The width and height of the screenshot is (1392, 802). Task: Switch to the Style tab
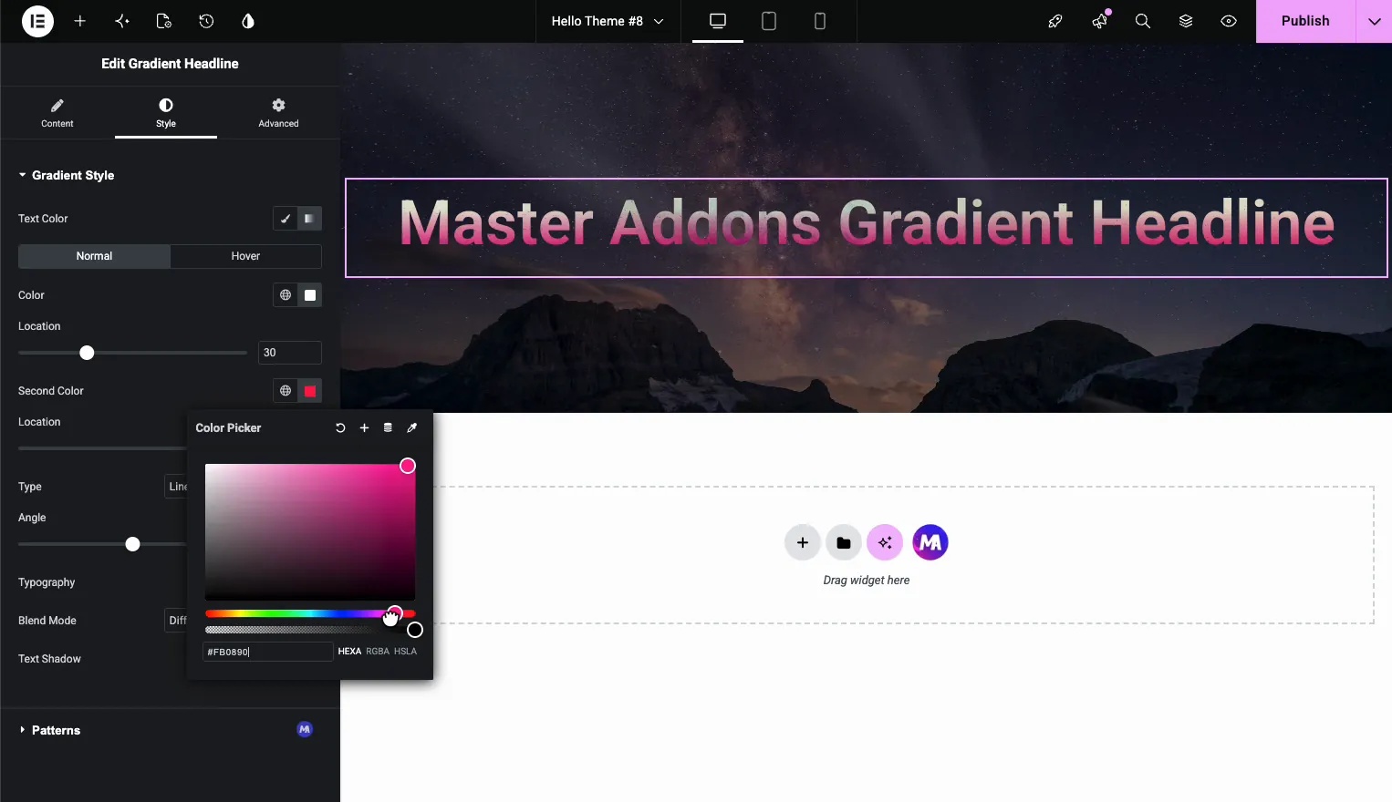(x=166, y=113)
